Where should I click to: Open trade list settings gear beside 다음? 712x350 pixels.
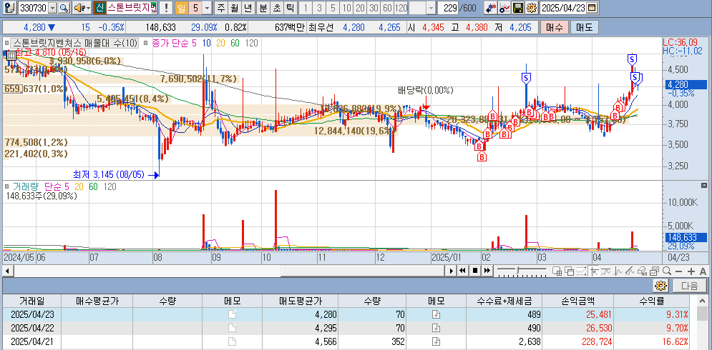point(660,286)
